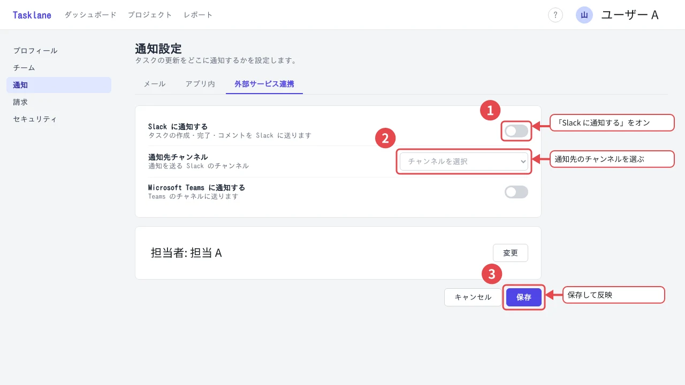Click the 担当者: 担当 A text
This screenshot has width=685, height=385.
click(x=186, y=253)
